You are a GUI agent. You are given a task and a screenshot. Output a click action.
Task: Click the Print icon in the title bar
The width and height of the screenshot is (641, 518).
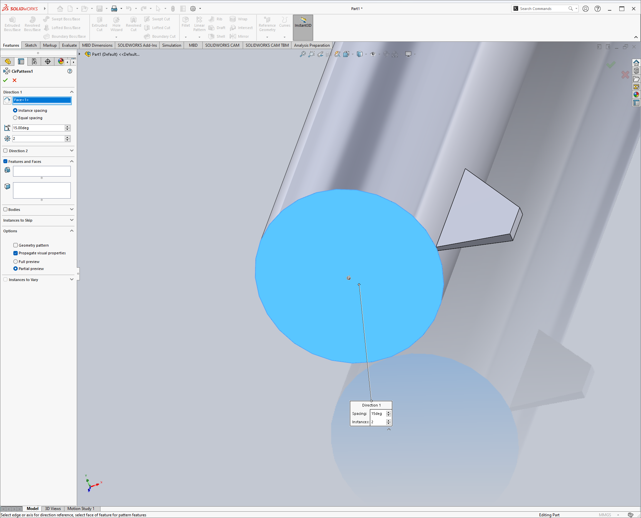[114, 9]
